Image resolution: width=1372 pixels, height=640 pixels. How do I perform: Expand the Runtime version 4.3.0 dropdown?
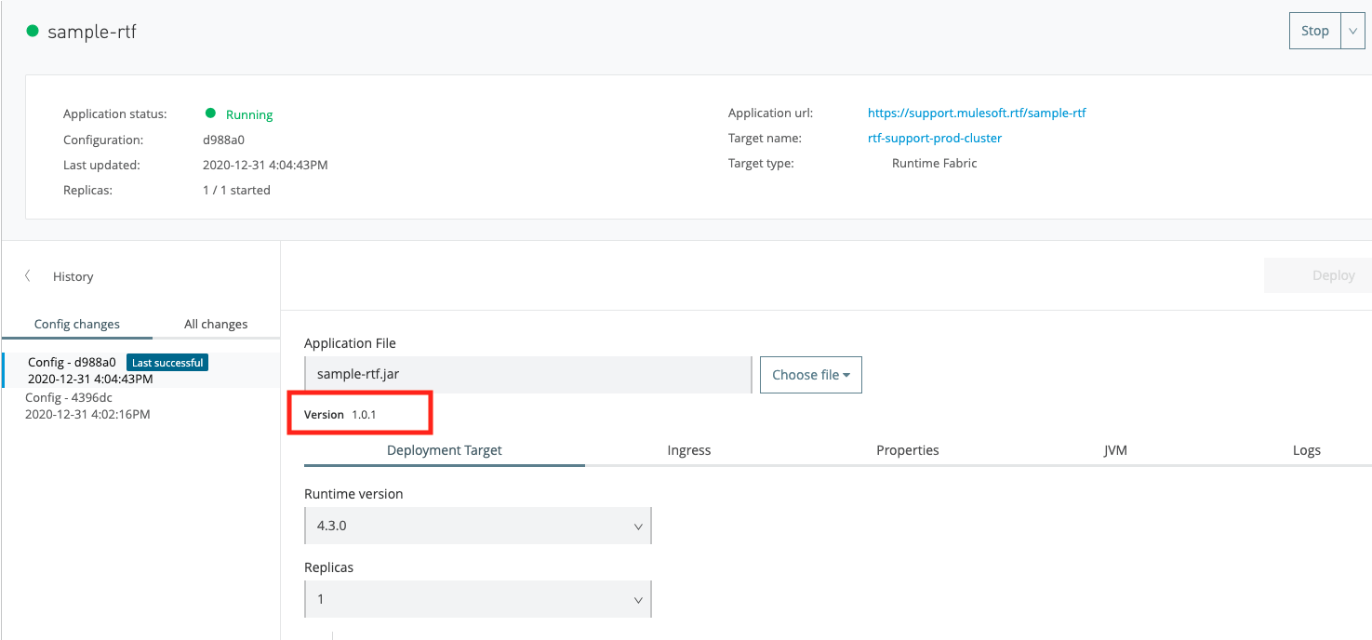click(x=477, y=526)
